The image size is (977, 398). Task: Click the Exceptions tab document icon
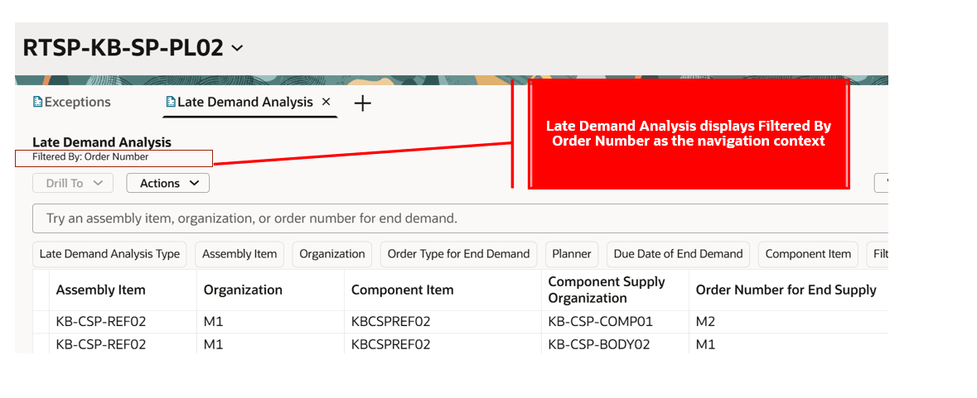(x=37, y=102)
